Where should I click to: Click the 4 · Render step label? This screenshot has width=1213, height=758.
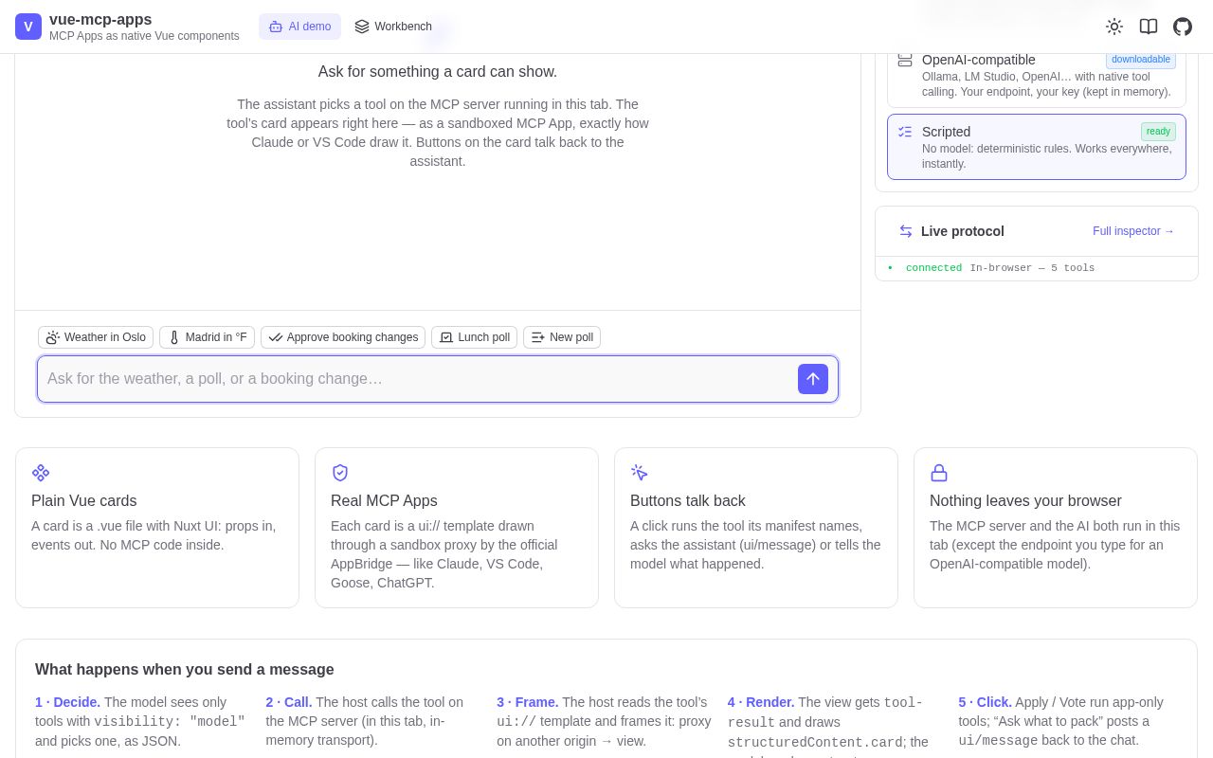(761, 702)
